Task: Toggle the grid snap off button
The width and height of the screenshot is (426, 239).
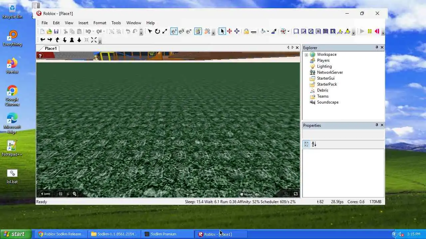Action: (x=189, y=32)
